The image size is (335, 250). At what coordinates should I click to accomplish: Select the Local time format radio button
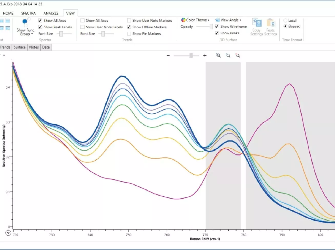285,20
